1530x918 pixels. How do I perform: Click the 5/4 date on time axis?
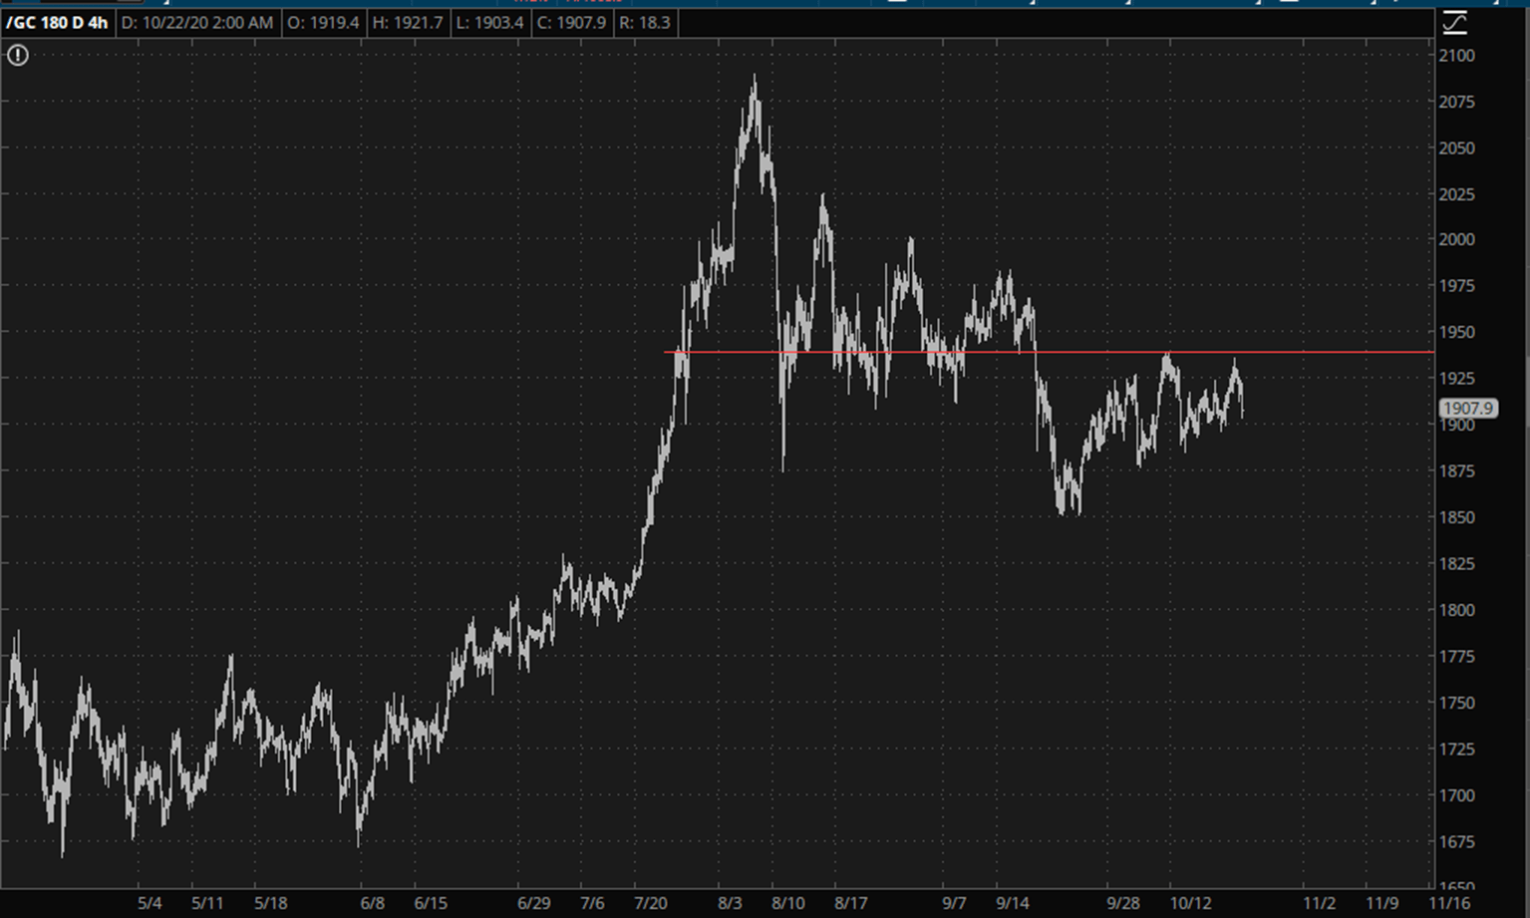[x=150, y=903]
